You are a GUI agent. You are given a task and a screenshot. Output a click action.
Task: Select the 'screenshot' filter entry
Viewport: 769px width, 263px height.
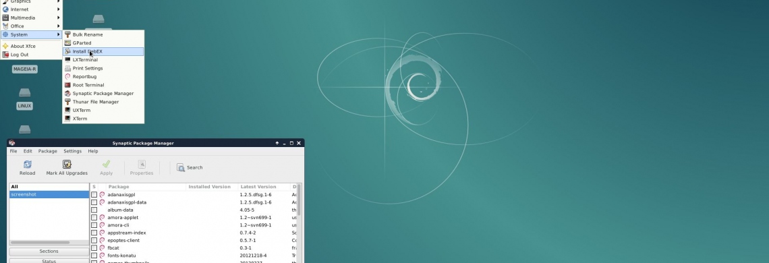pos(49,194)
